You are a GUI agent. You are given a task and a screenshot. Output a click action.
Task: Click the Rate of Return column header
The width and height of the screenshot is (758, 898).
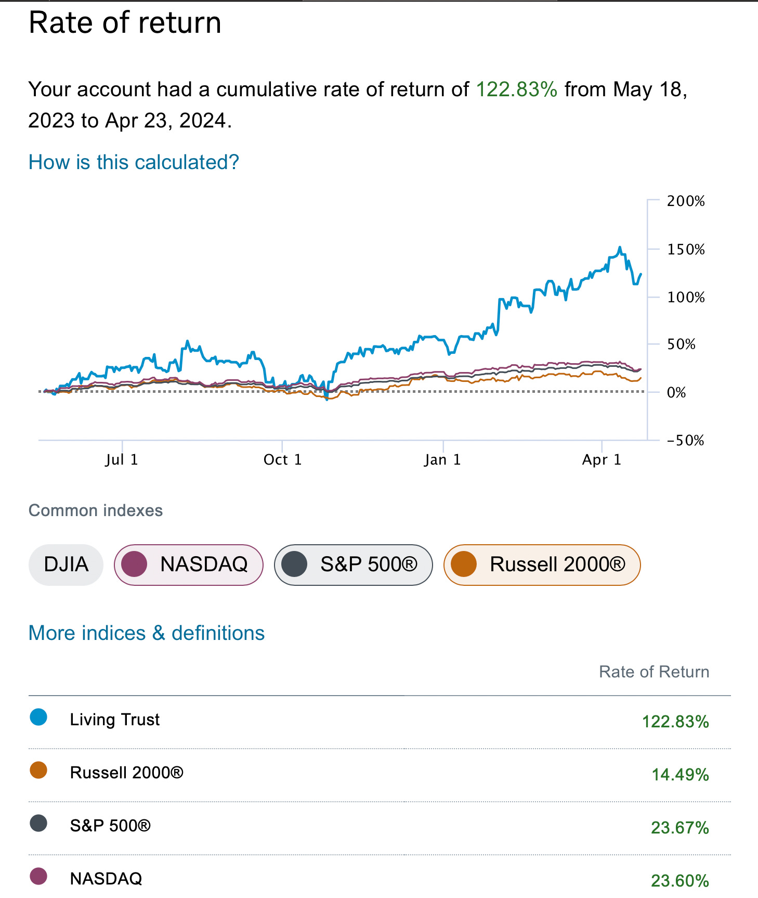click(x=654, y=672)
